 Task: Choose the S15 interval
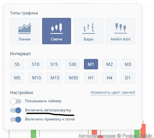pyautogui.click(x=54, y=64)
